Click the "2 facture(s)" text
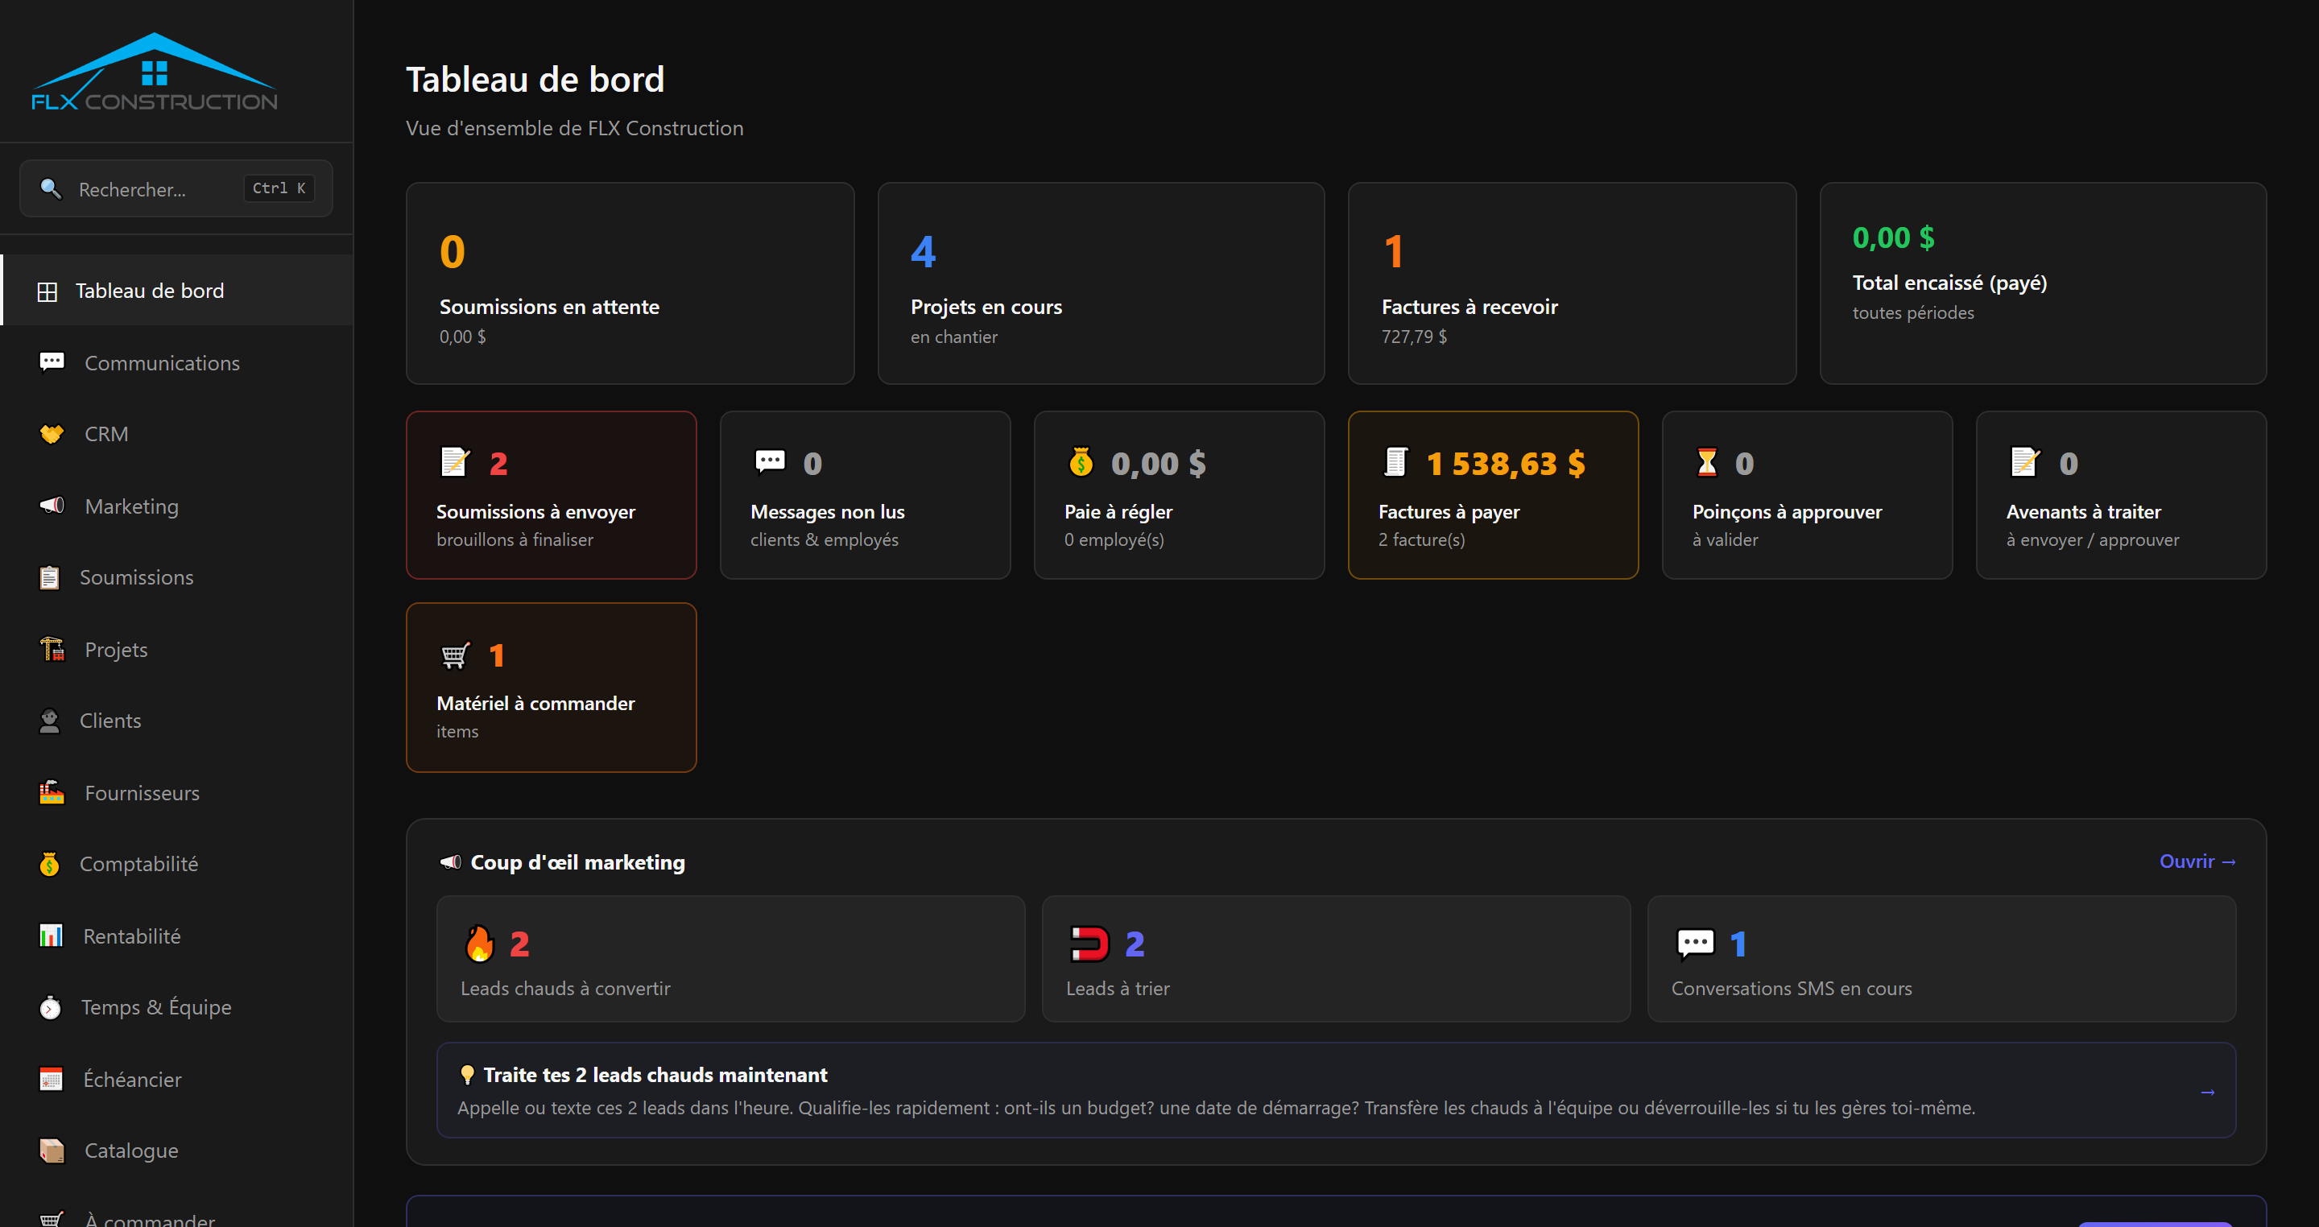This screenshot has width=2319, height=1227. click(1421, 540)
